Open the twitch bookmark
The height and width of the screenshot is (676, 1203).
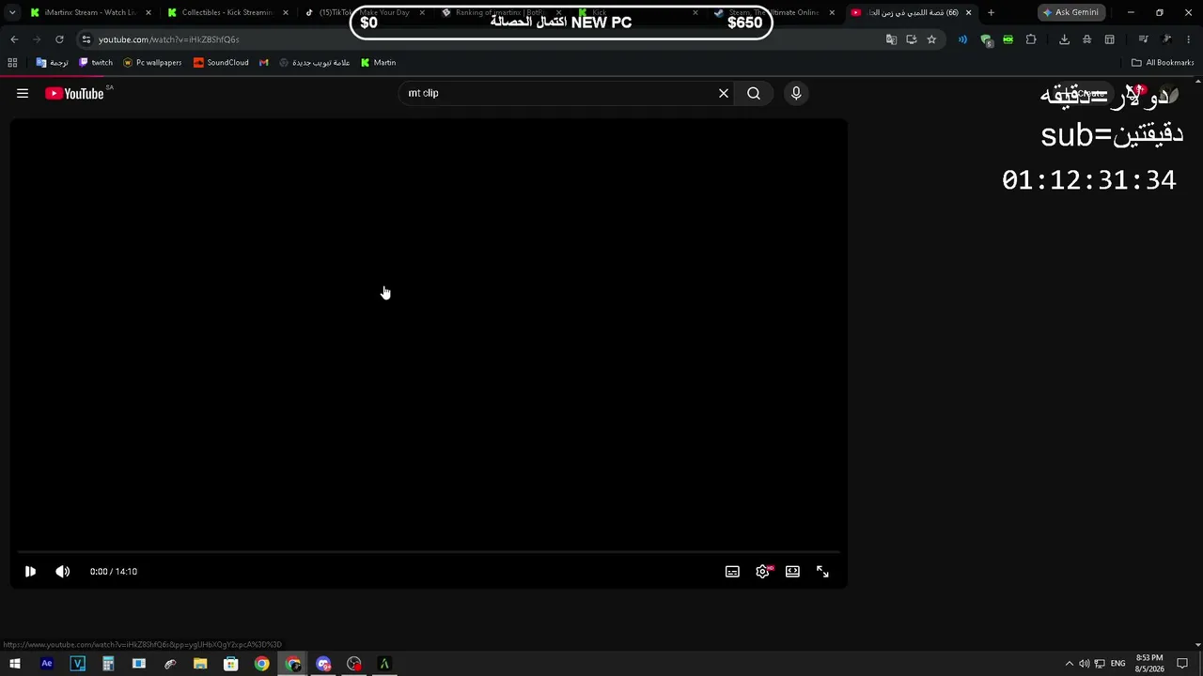tap(96, 62)
